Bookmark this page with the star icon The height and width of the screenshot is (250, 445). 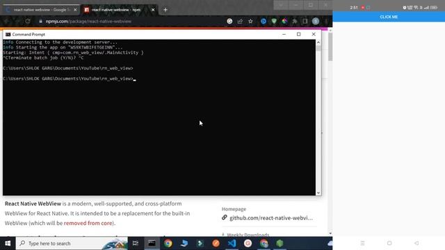click(x=250, y=22)
